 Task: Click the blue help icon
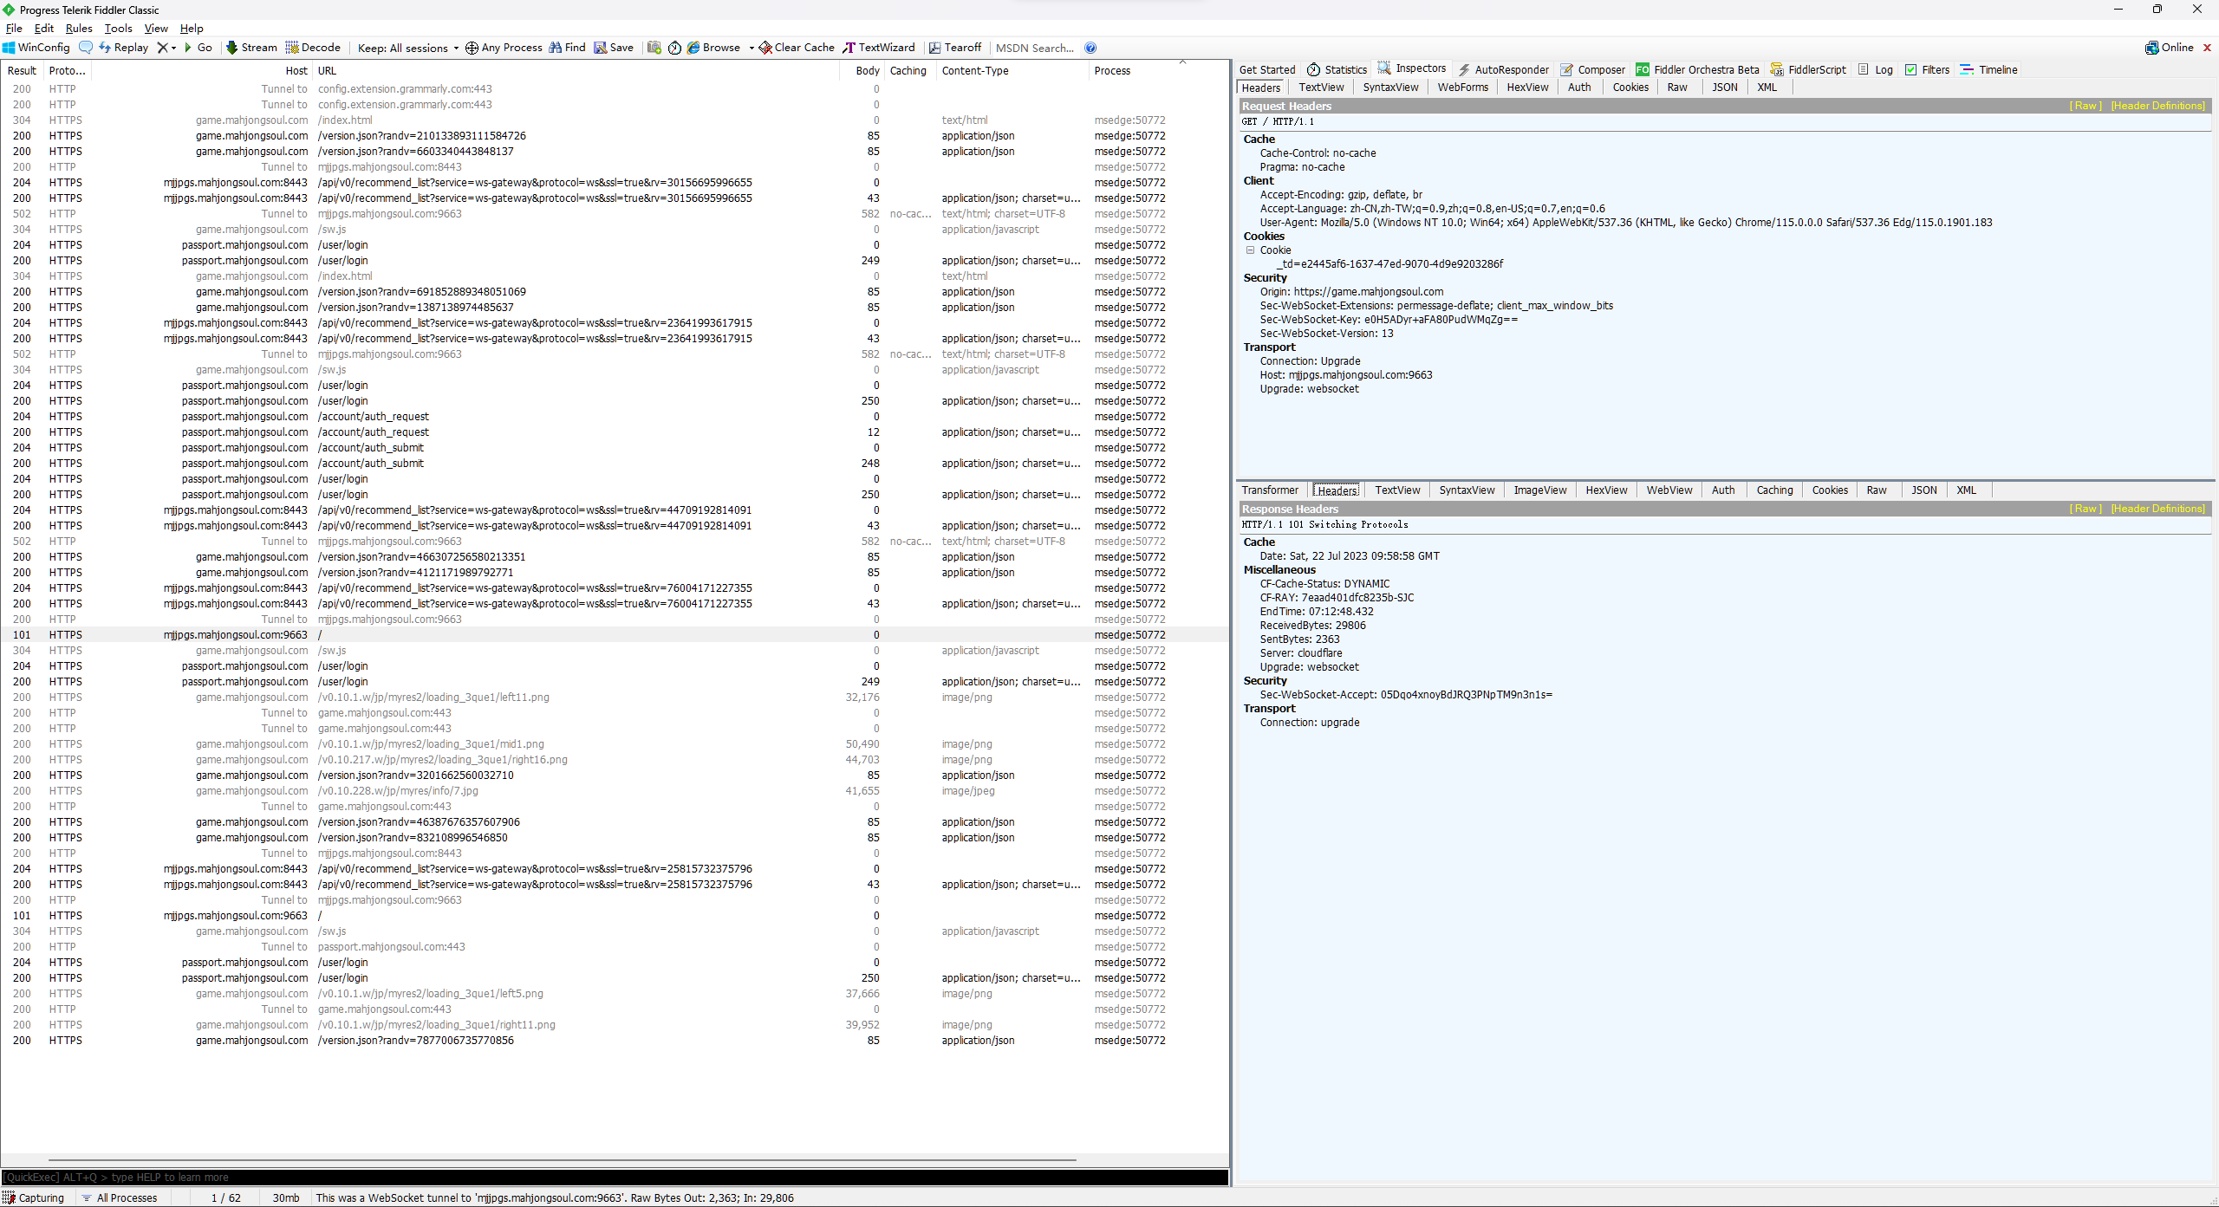tap(1090, 48)
